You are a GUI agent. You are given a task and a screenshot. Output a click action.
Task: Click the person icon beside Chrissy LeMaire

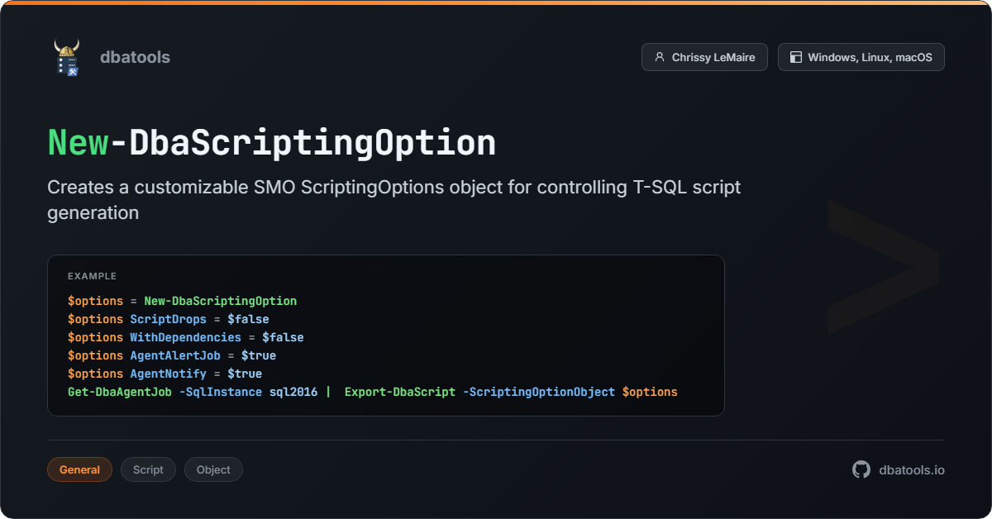[659, 58]
